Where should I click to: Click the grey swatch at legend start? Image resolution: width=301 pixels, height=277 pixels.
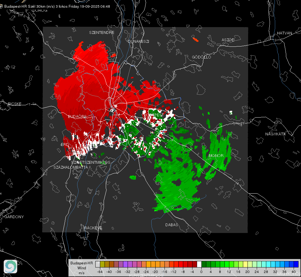(x=98, y=264)
